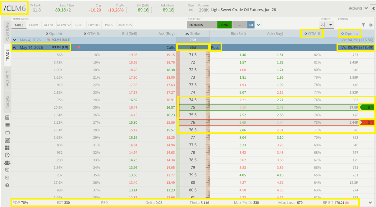
Task: Switch to PAIRS trade mode
Action: 109,25
